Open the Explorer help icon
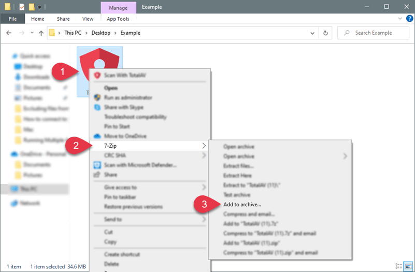The width and height of the screenshot is (415, 272). click(409, 19)
